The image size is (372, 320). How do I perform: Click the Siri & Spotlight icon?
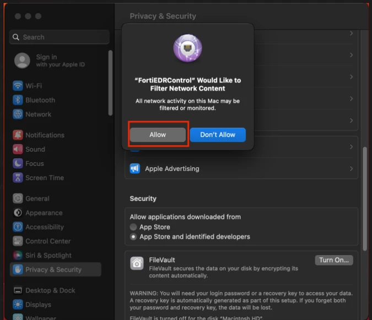coord(18,255)
